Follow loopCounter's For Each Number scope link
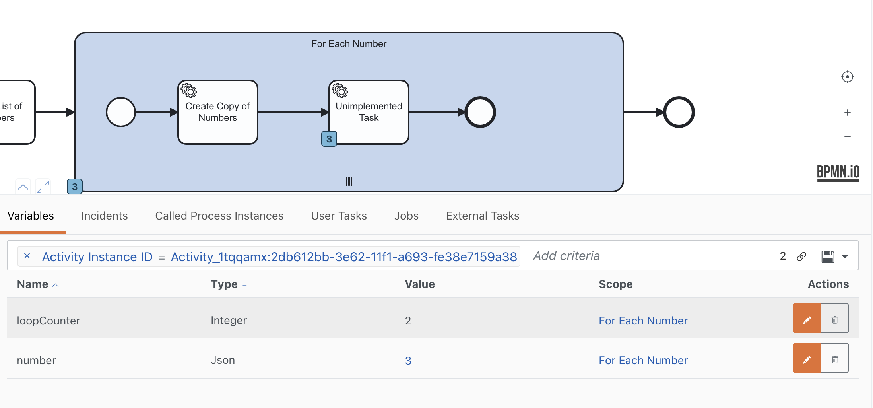Image resolution: width=873 pixels, height=408 pixels. click(x=643, y=321)
